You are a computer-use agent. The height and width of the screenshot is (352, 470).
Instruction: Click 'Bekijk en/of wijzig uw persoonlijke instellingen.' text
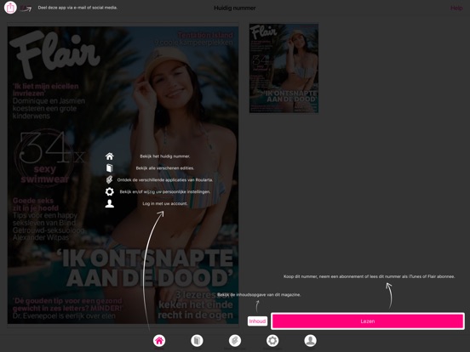165,192
